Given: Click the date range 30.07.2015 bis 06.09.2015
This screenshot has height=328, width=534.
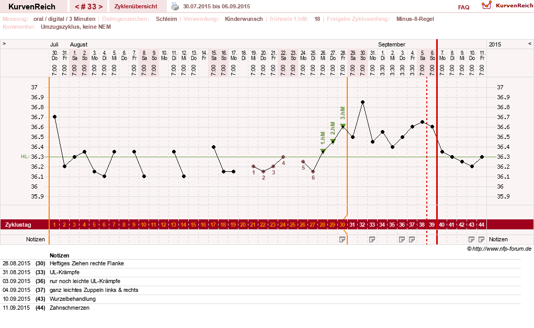Looking at the screenshot, I should 216,6.
